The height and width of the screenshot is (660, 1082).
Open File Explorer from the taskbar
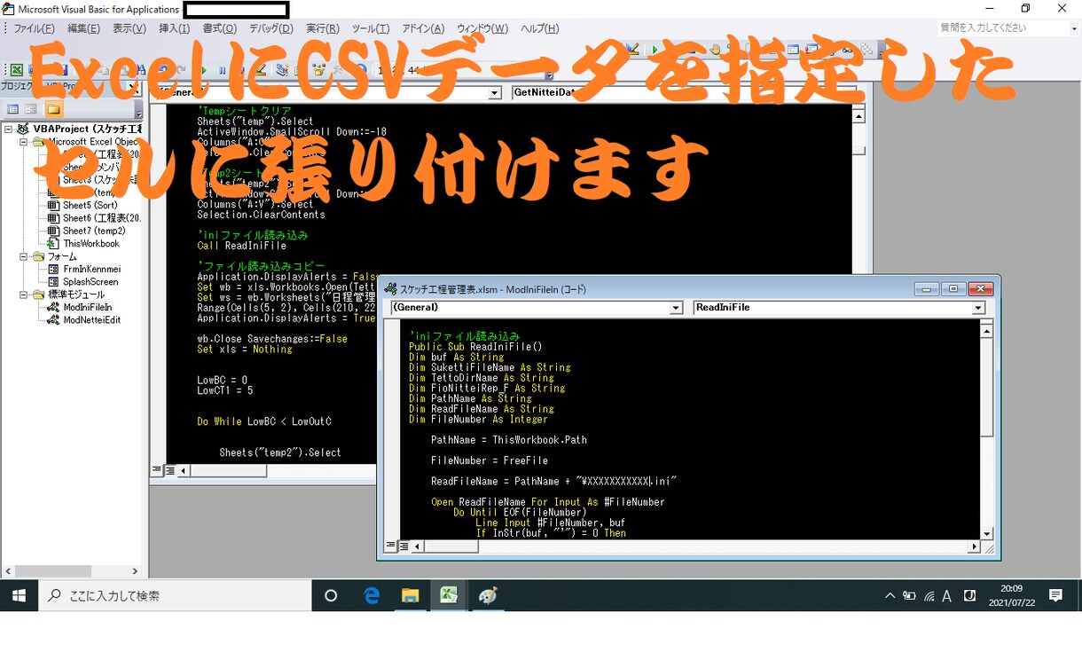(x=410, y=595)
